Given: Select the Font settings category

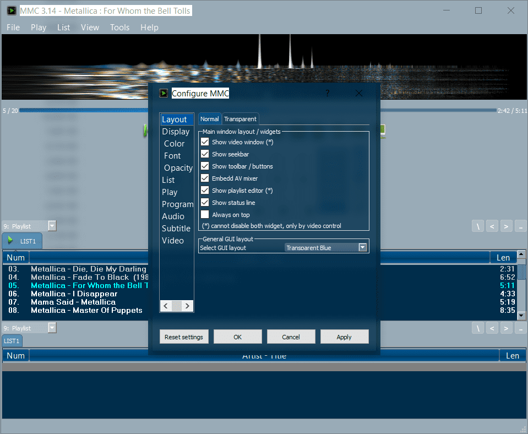Looking at the screenshot, I should click(x=176, y=156).
